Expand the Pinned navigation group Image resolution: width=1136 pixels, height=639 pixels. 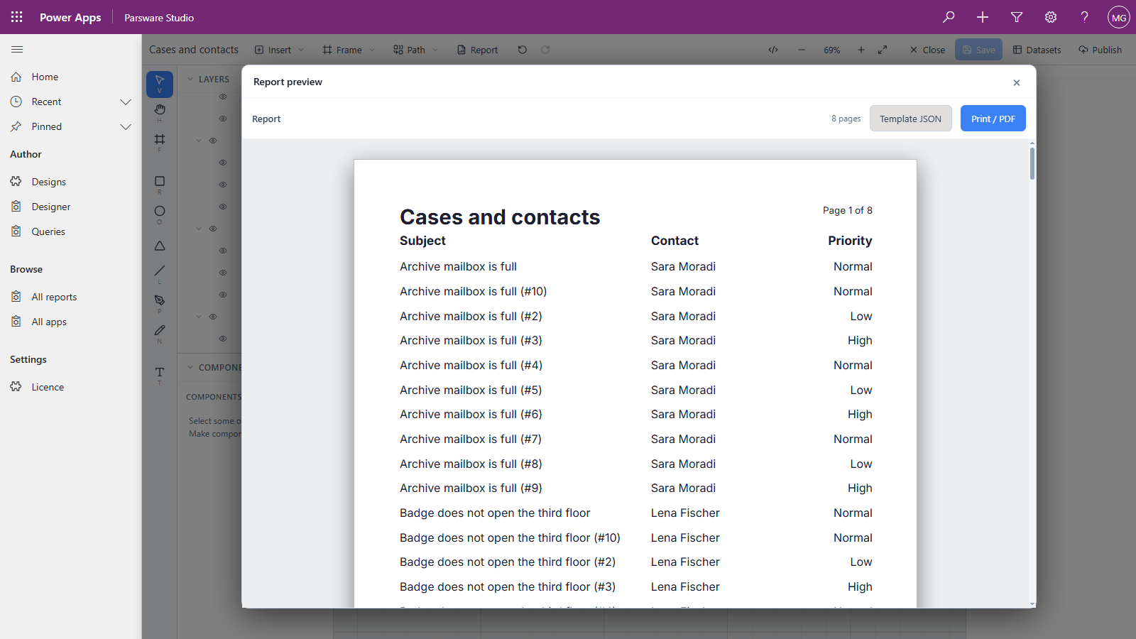(126, 126)
